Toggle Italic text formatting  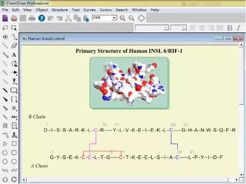click(x=238, y=28)
